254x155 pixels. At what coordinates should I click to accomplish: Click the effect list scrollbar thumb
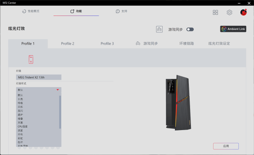60,112
